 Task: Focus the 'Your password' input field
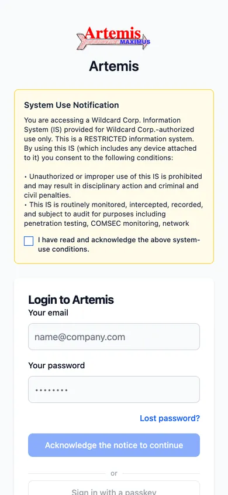click(x=114, y=389)
